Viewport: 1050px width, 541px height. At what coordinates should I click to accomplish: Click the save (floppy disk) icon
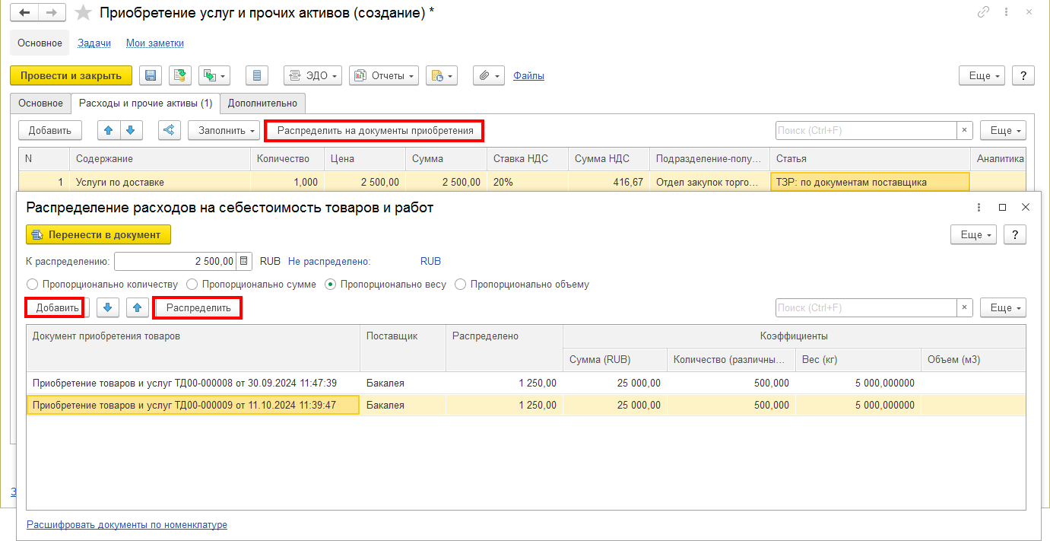coord(151,76)
